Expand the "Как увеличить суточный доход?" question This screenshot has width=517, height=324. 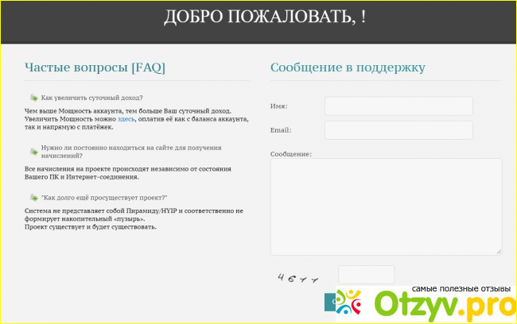click(91, 98)
